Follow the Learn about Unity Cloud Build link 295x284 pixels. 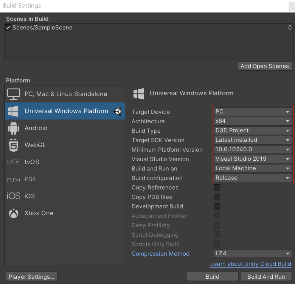point(250,264)
